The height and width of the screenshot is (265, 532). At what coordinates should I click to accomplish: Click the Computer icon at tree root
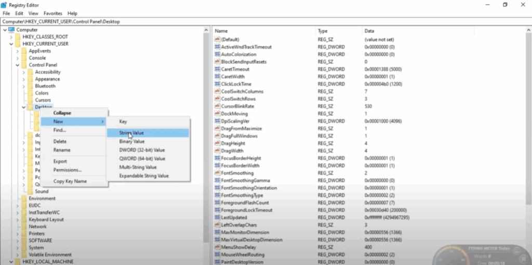11,30
